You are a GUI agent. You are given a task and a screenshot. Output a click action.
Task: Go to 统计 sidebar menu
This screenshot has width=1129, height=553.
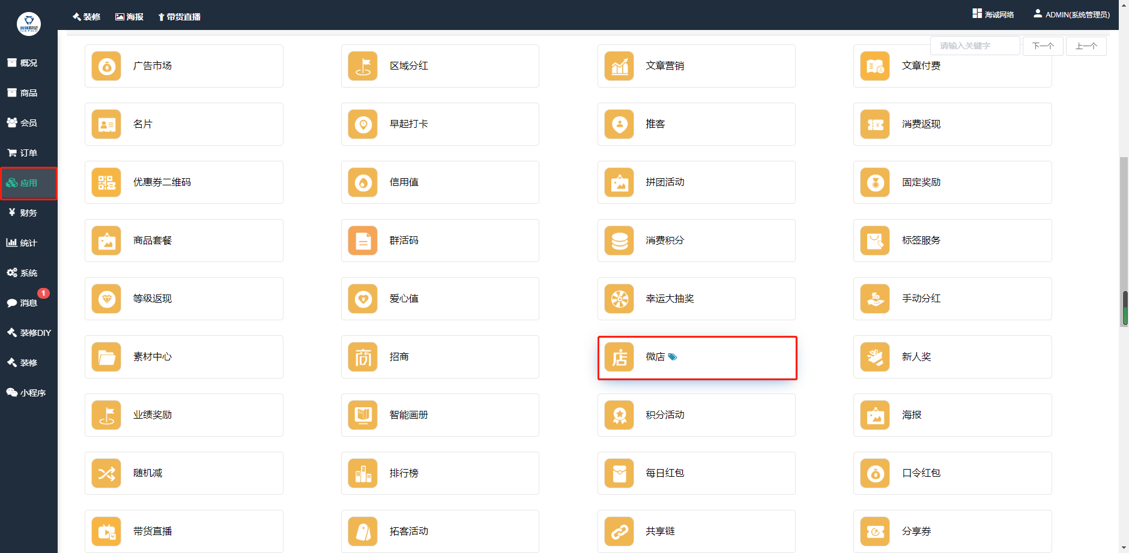click(x=29, y=243)
